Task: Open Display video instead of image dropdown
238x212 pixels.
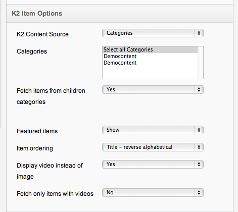Action: (153, 165)
